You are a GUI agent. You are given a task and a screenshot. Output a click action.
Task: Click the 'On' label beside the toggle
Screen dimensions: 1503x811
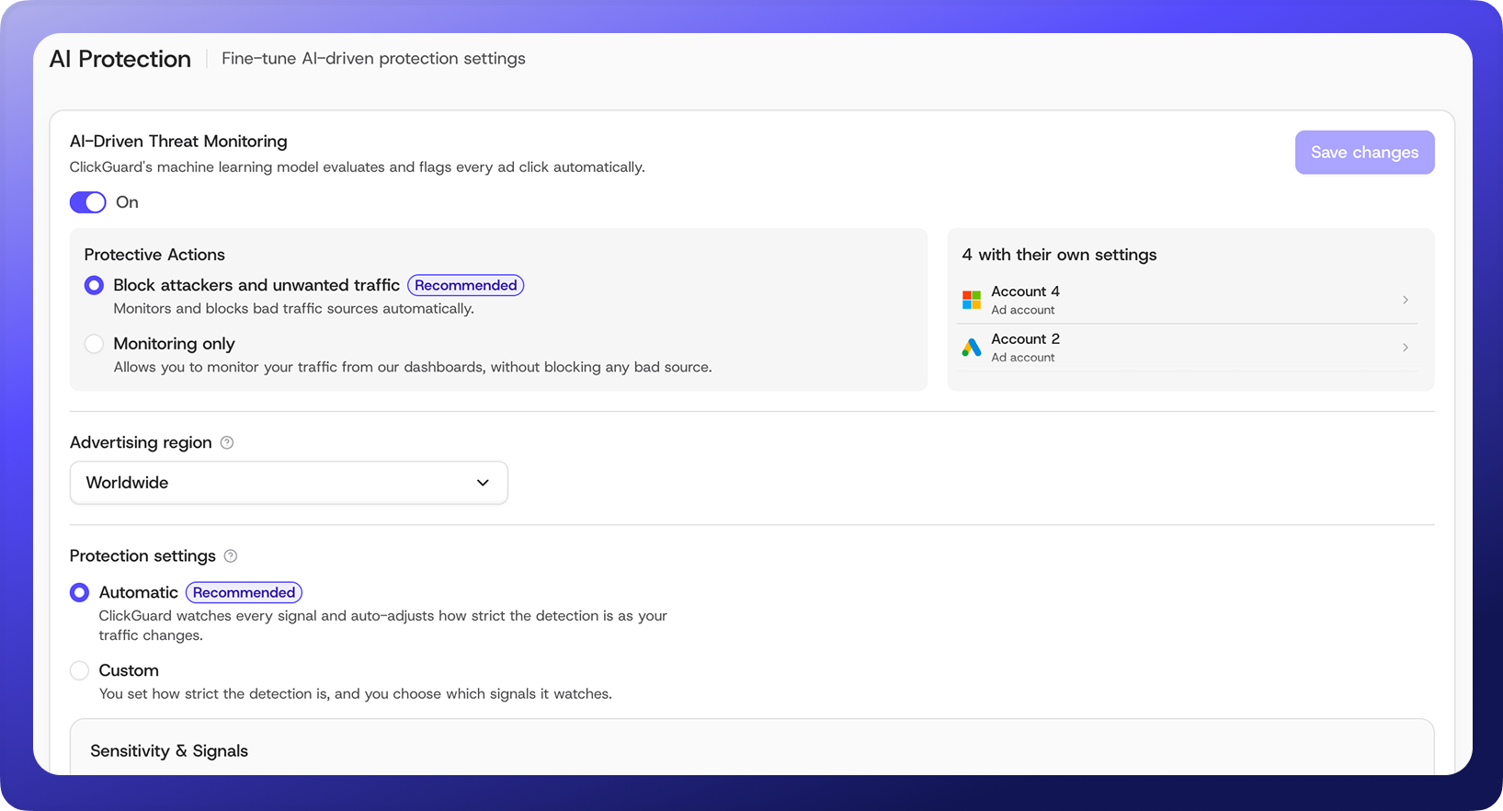point(127,202)
